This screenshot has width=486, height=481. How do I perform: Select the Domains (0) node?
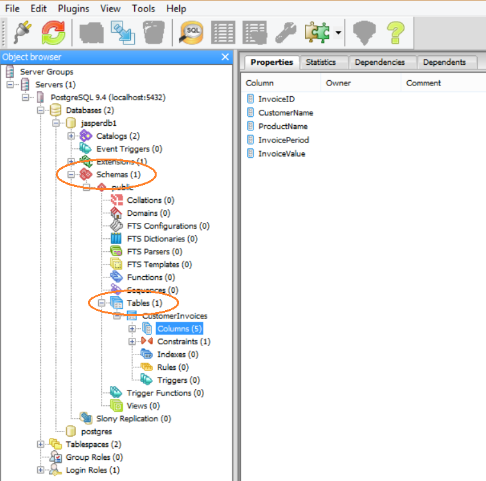[148, 213]
